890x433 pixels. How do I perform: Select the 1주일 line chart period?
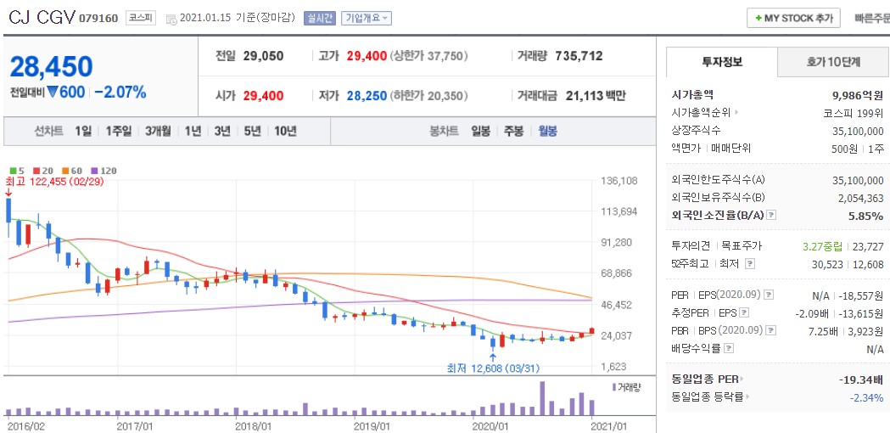(118, 132)
